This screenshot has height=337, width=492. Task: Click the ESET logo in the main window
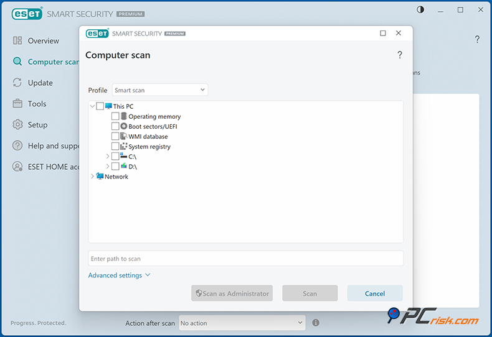(x=27, y=14)
